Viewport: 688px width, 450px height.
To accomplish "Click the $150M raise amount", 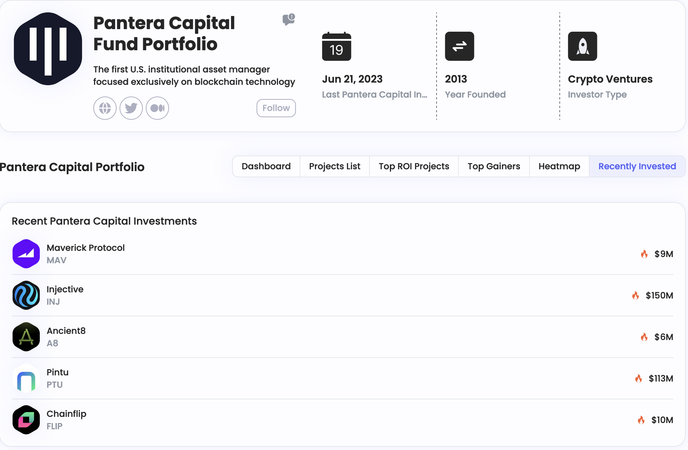I will [x=659, y=295].
